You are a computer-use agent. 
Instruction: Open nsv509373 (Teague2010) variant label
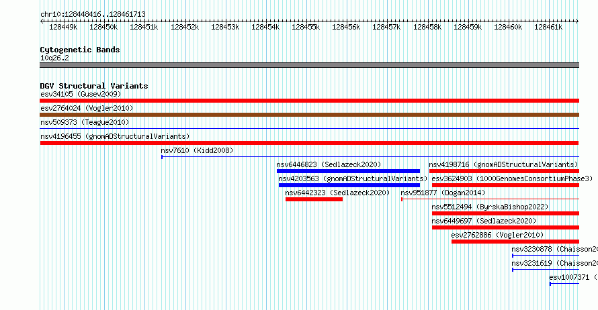[x=85, y=122]
